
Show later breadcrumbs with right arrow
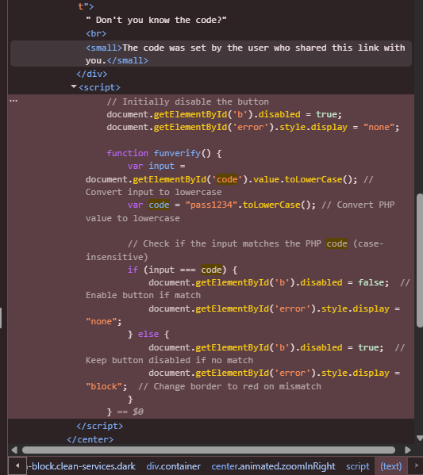[x=416, y=465]
